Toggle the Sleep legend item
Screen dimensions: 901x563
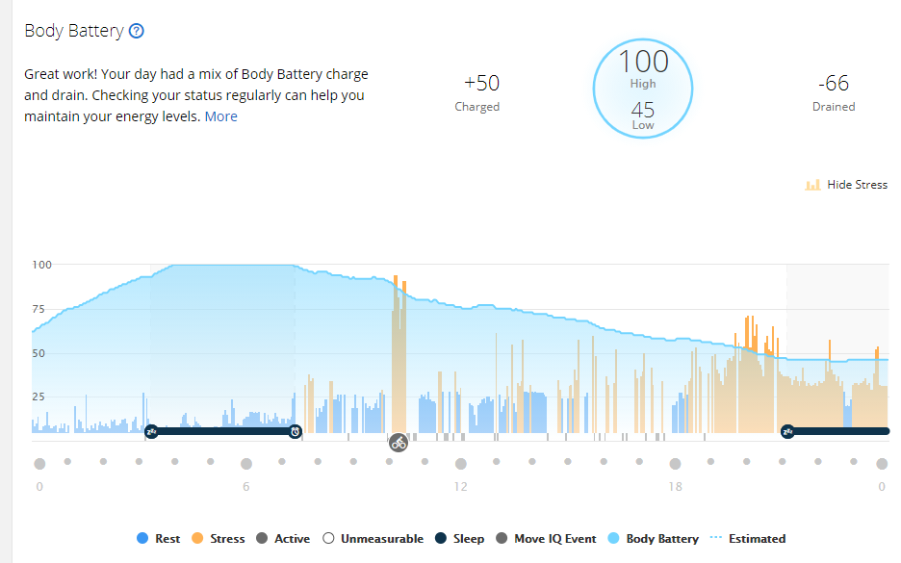pyautogui.click(x=460, y=538)
